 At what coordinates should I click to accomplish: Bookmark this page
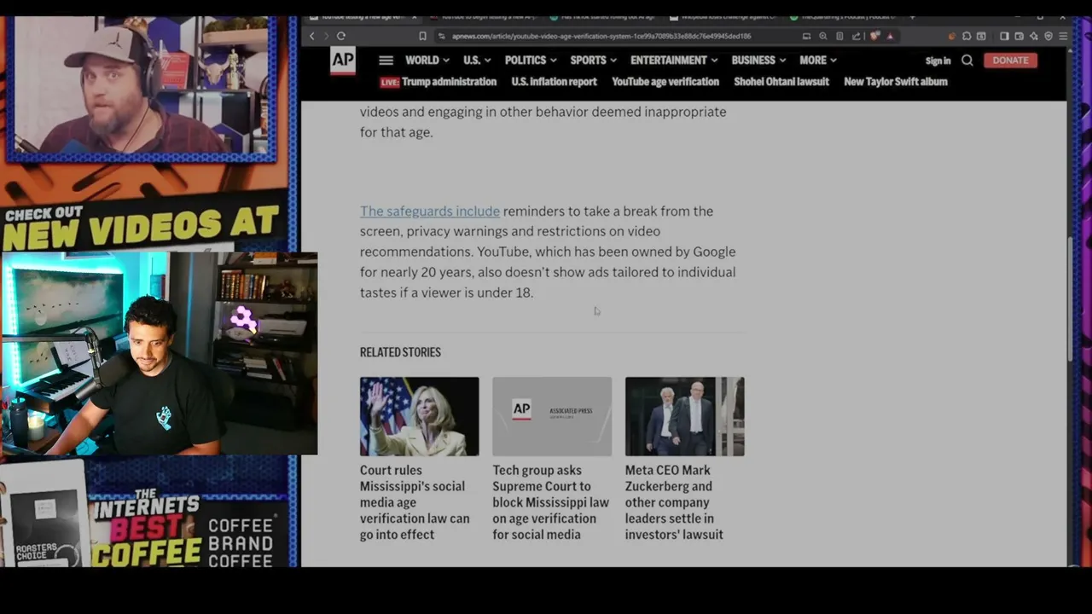point(422,36)
